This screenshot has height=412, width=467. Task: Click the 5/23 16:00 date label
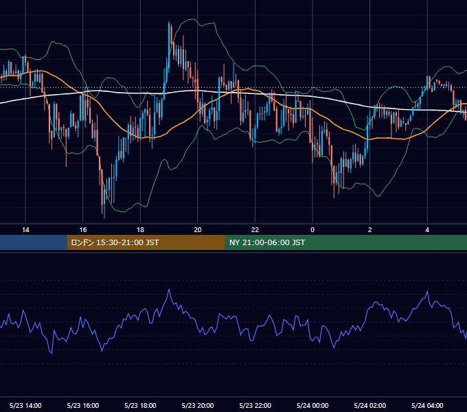click(83, 405)
